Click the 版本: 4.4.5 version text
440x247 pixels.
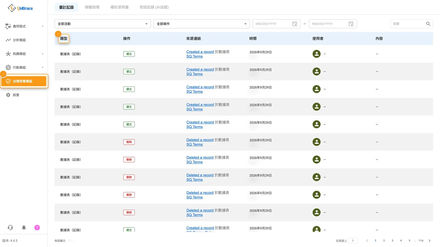pos(10,241)
